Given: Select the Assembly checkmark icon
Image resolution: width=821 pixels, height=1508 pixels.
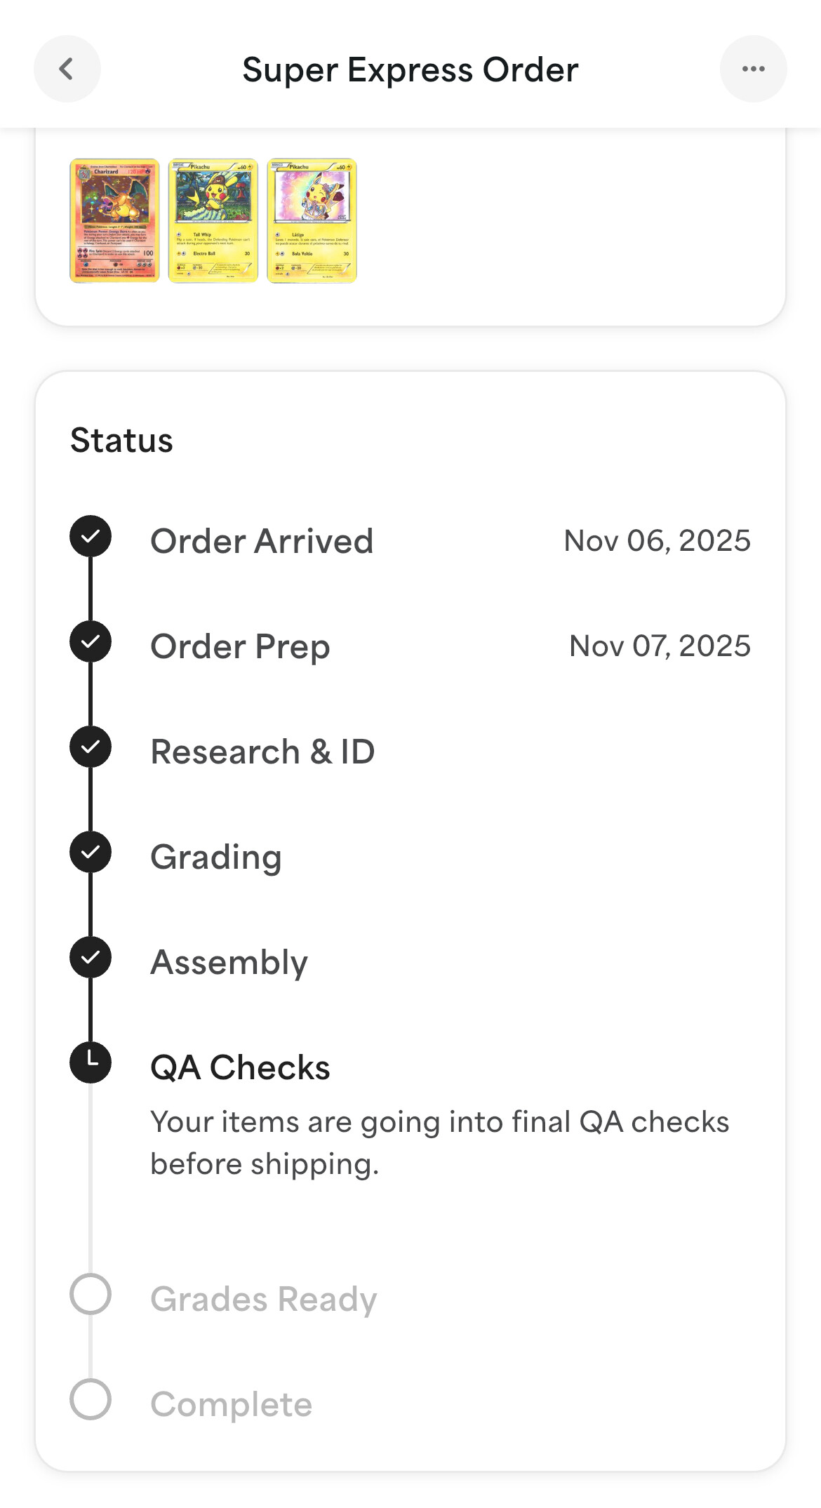Looking at the screenshot, I should pyautogui.click(x=91, y=958).
